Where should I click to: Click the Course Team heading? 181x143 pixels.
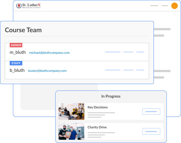click(23, 30)
